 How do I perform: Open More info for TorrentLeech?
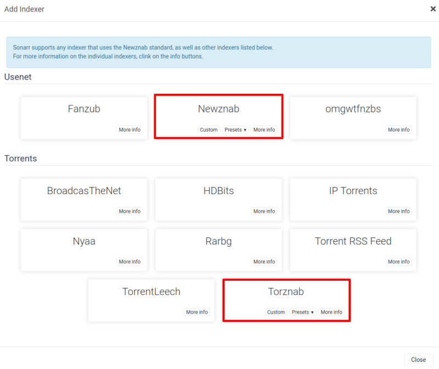pyautogui.click(x=197, y=312)
